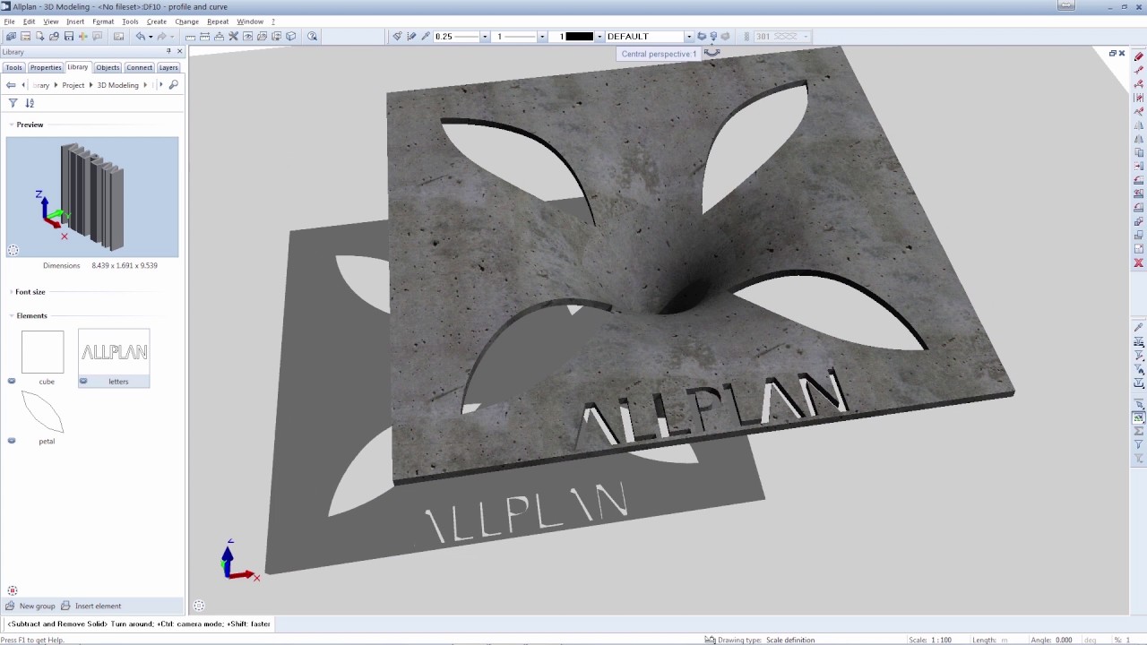Select the cube element thumbnail
The width and height of the screenshot is (1147, 645).
[x=43, y=352]
